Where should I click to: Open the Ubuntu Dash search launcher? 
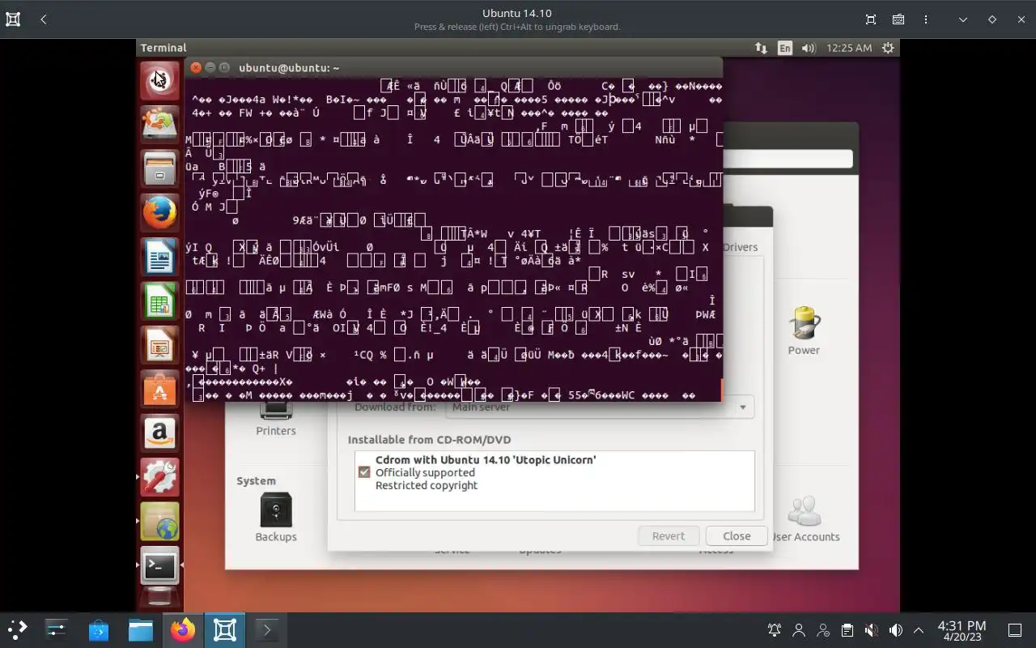coord(159,81)
